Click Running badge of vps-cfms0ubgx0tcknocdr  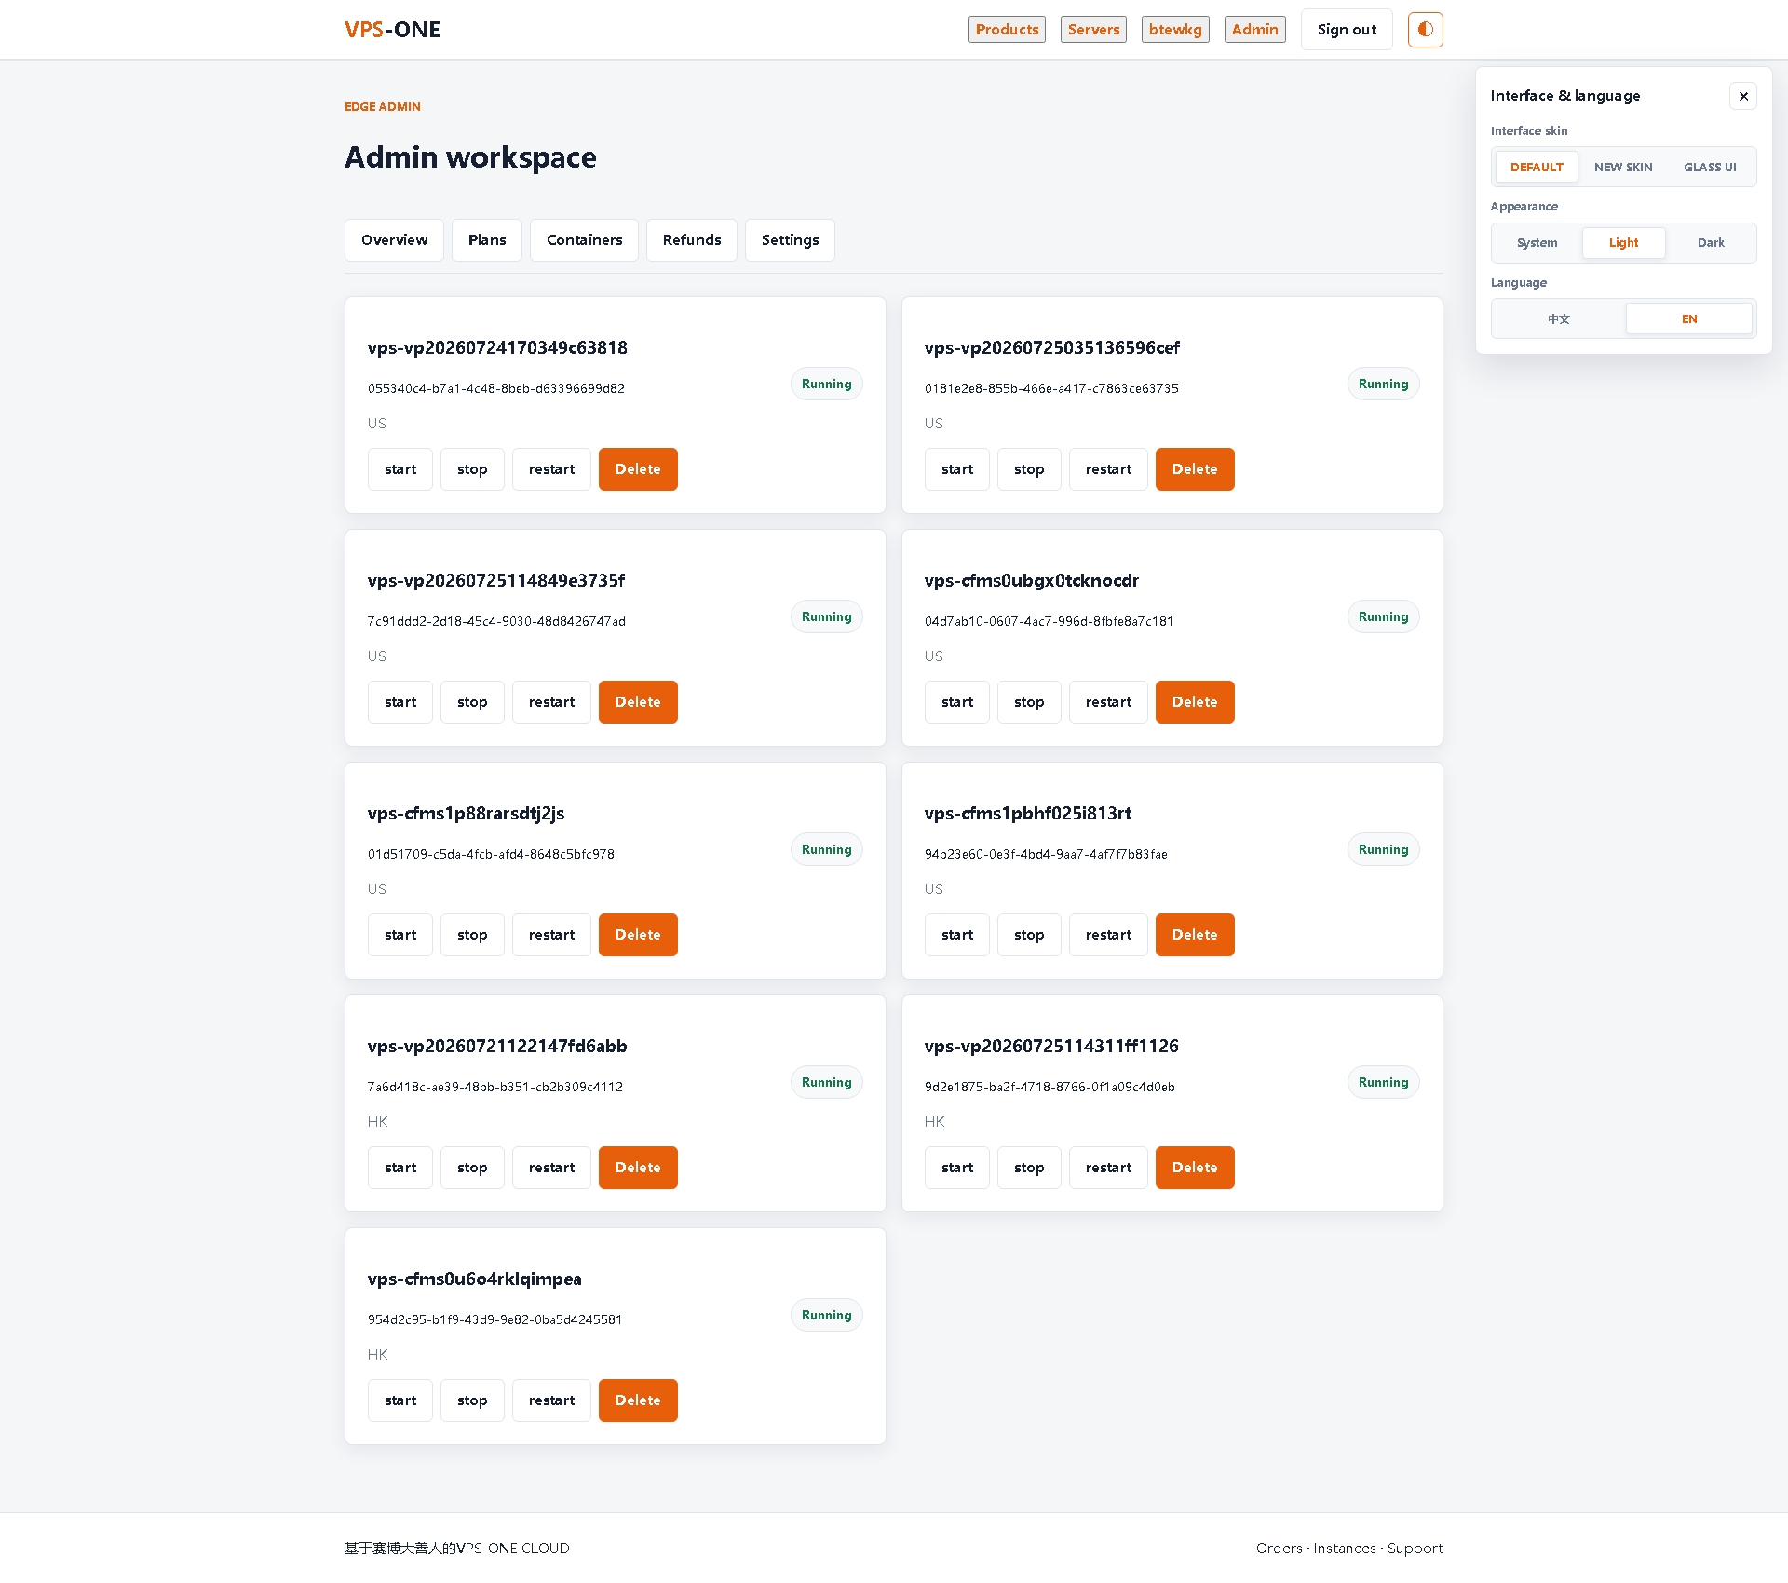pos(1383,616)
